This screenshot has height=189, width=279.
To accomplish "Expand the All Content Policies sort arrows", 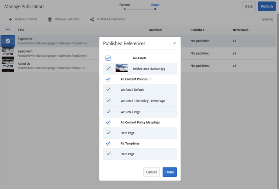I will point(150,79).
